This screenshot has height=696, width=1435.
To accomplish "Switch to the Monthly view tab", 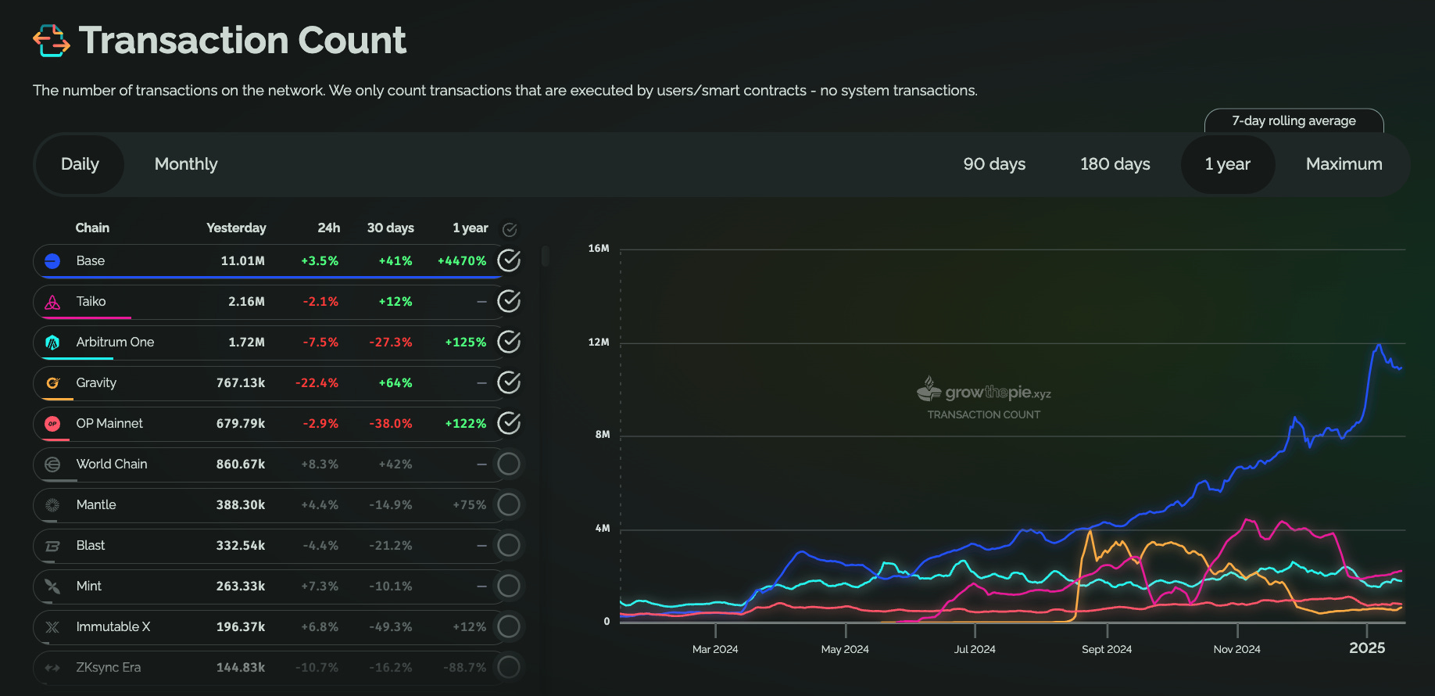I will click(x=186, y=164).
